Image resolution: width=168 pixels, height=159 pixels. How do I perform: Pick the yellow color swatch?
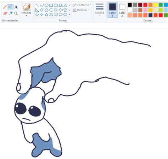(x=156, y=5)
